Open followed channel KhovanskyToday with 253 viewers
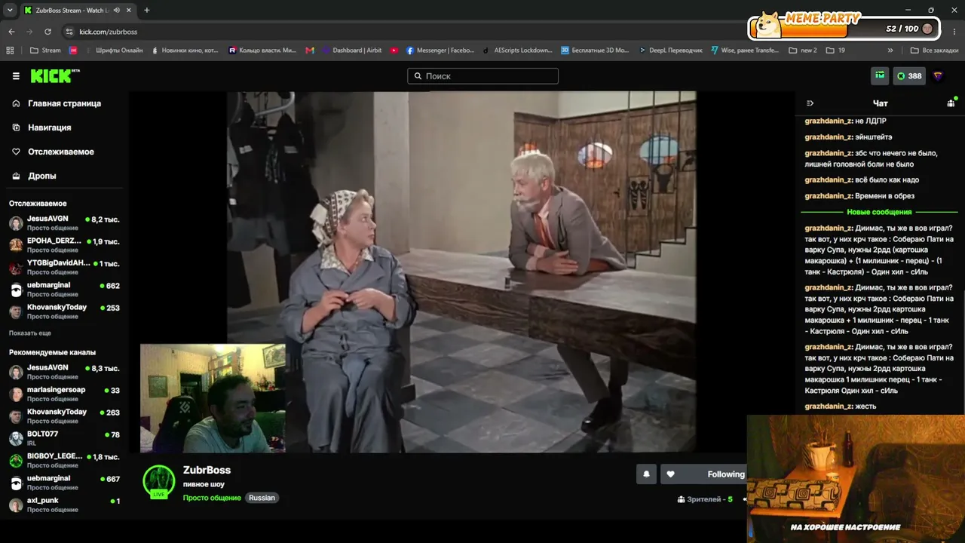 tap(64, 311)
